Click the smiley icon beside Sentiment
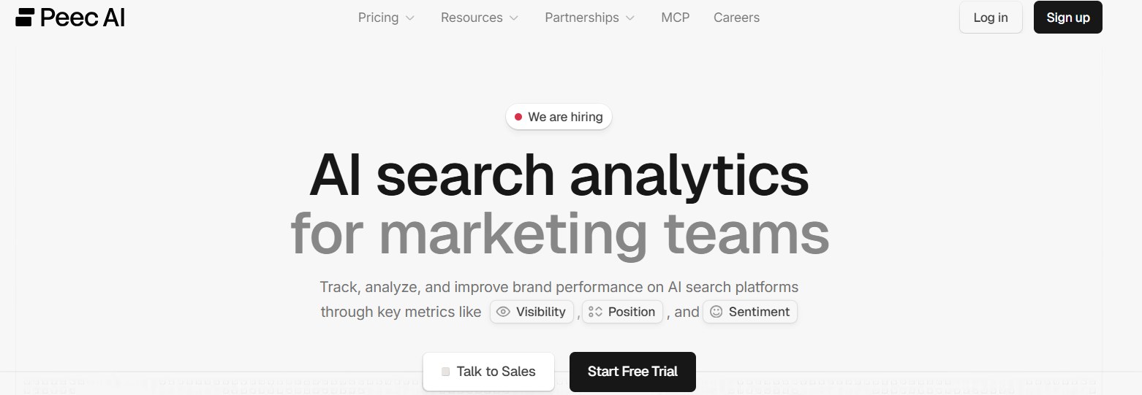The width and height of the screenshot is (1142, 395). pyautogui.click(x=716, y=312)
